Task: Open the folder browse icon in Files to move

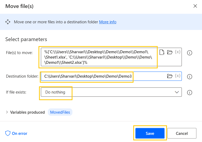Action: (170, 52)
